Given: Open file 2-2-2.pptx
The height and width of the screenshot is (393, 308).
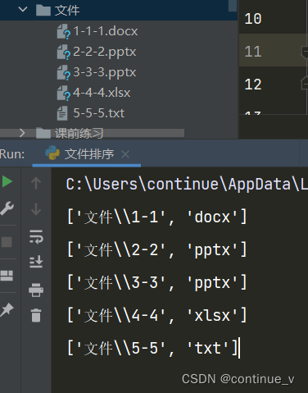Looking at the screenshot, I should click(x=105, y=52).
